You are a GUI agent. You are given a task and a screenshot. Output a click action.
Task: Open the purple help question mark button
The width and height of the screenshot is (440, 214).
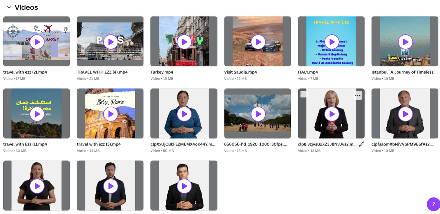click(433, 204)
